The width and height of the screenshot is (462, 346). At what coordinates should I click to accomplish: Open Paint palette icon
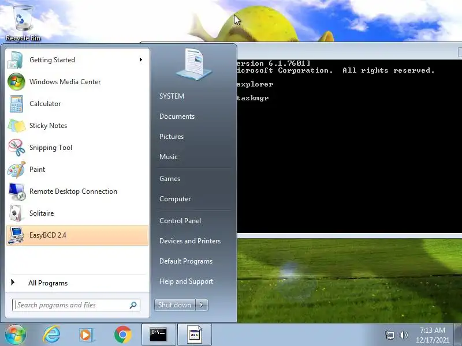[x=17, y=170]
